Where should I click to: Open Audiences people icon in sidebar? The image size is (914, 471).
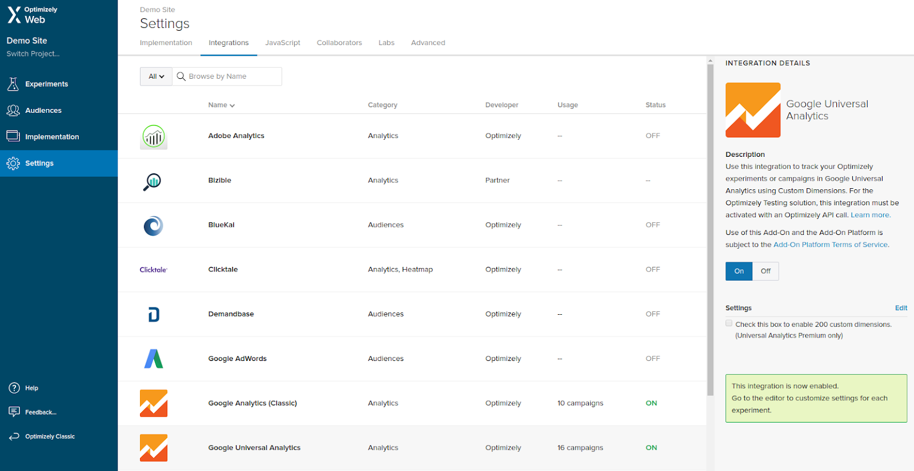click(x=13, y=111)
